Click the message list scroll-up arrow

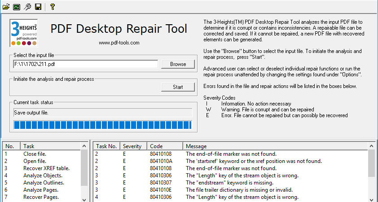pos(372,146)
